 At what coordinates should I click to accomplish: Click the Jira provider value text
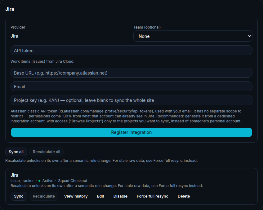click(x=15, y=36)
